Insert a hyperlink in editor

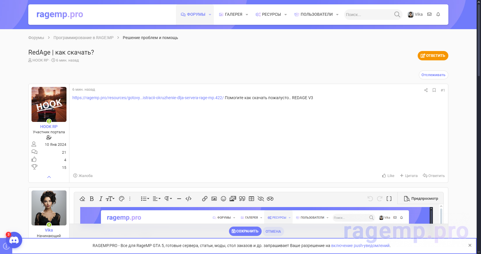(205, 199)
